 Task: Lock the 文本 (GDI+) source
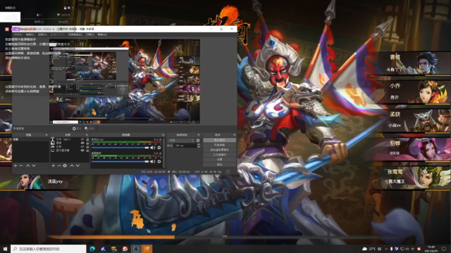87,139
